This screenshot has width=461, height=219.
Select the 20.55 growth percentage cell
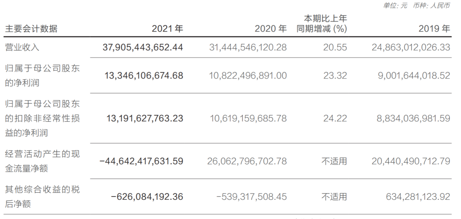[x=335, y=47]
